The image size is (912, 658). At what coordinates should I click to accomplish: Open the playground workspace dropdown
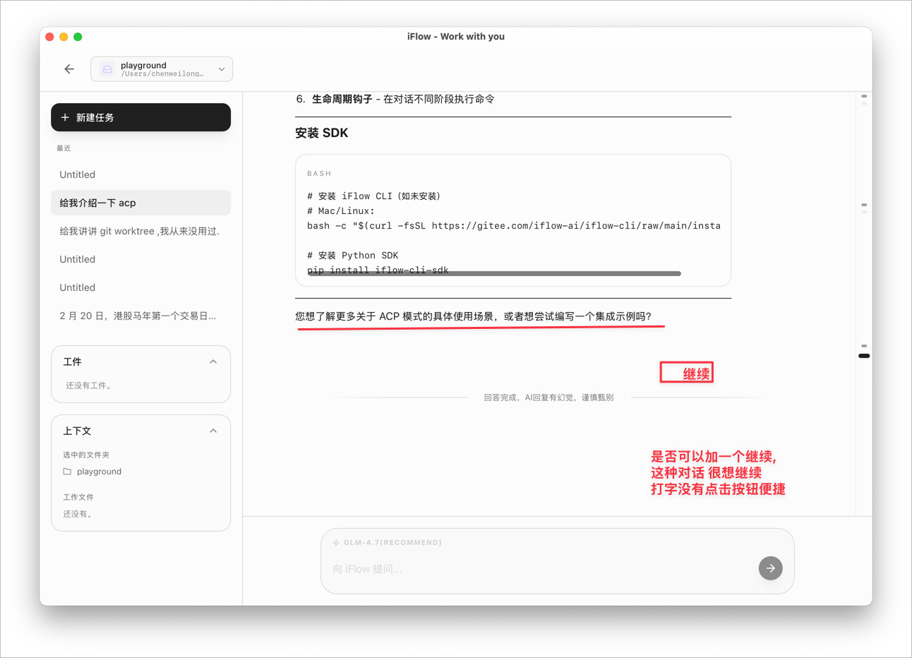coord(221,69)
